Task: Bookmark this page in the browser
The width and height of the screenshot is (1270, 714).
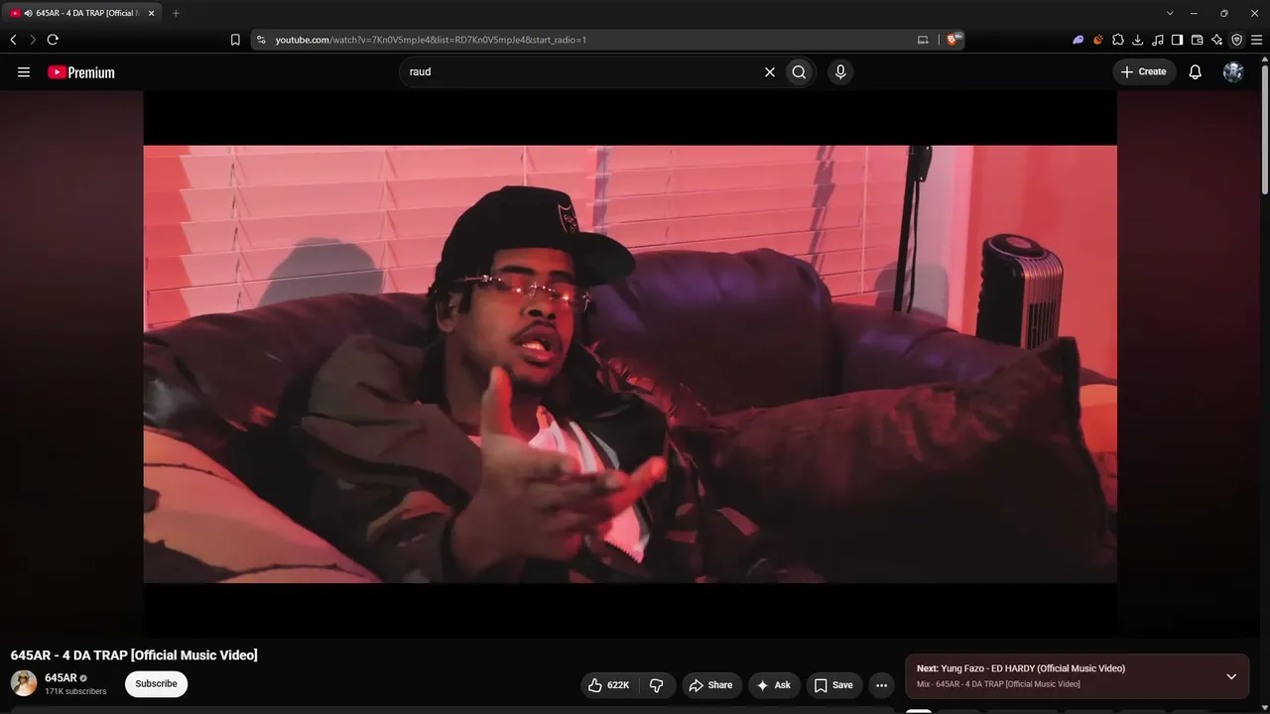Action: pos(235,40)
